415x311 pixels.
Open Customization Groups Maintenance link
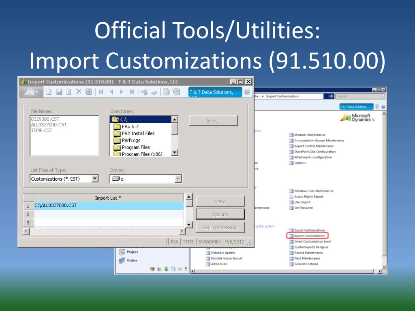pyautogui.click(x=316, y=141)
